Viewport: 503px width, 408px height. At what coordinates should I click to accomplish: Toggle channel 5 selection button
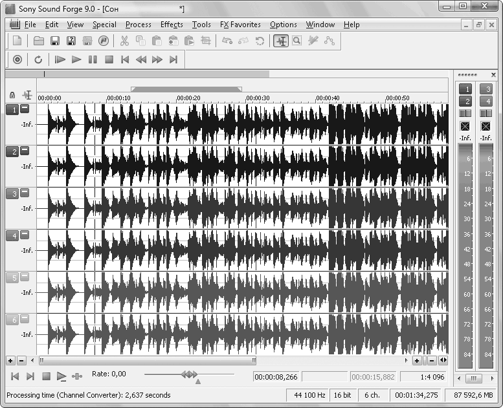pos(12,277)
